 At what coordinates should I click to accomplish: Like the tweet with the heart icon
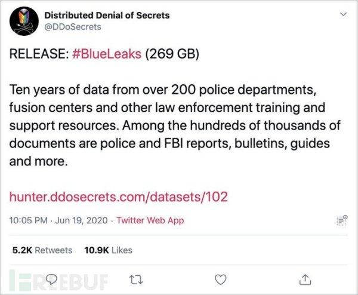pos(221,279)
